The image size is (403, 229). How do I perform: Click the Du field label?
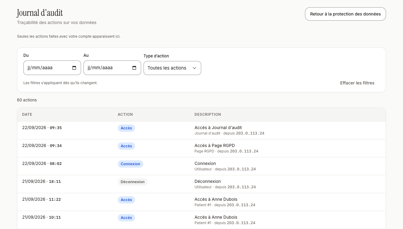(x=26, y=55)
